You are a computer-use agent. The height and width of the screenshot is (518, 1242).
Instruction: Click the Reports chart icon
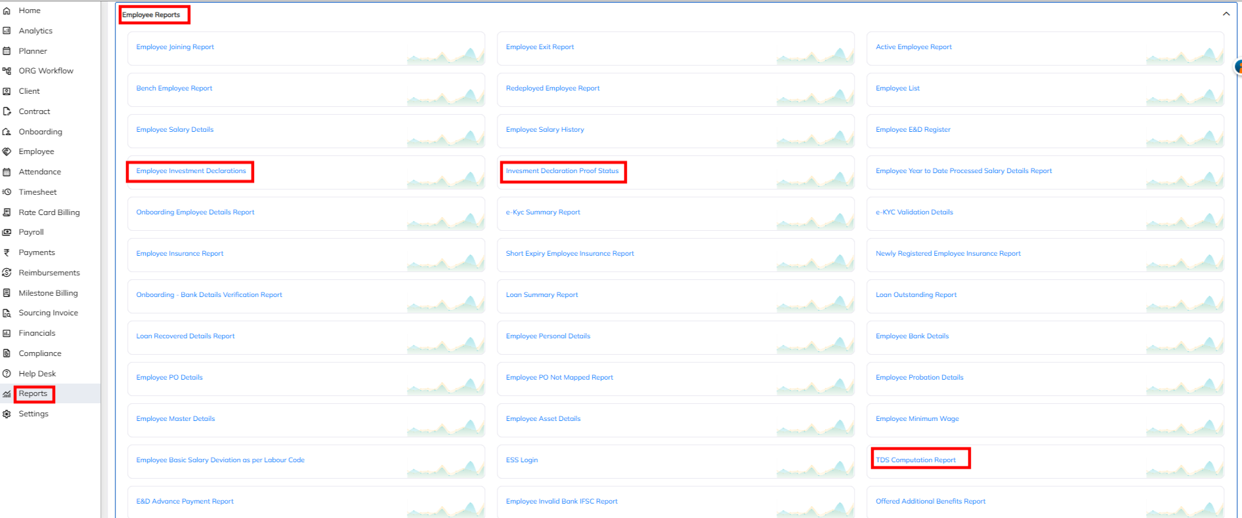(7, 394)
